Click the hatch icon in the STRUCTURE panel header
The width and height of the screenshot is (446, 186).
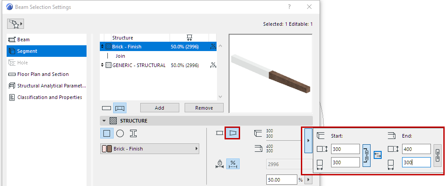coord(113,121)
